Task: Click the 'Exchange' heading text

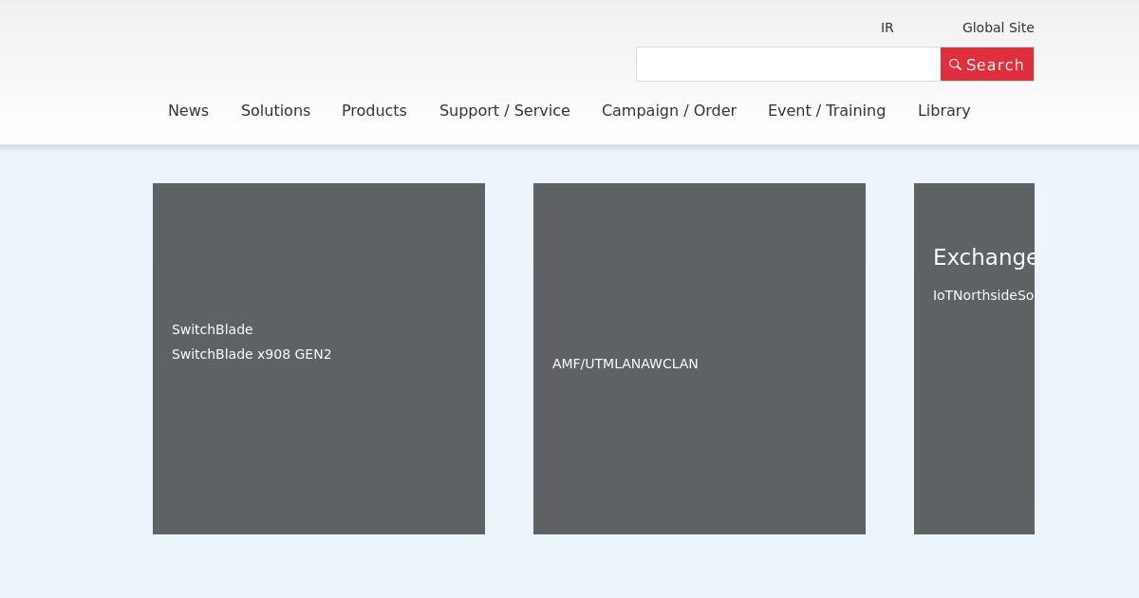Action: pyautogui.click(x=983, y=257)
